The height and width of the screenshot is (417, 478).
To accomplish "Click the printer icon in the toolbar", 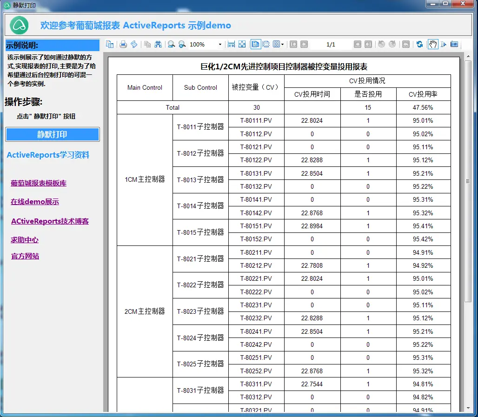I will 123,45.
